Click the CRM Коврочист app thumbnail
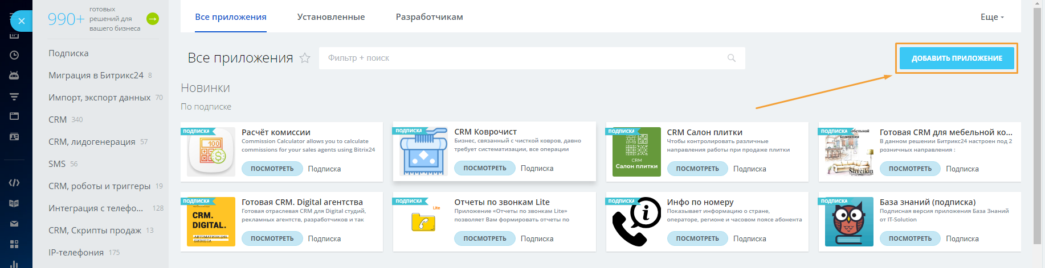 [423, 151]
